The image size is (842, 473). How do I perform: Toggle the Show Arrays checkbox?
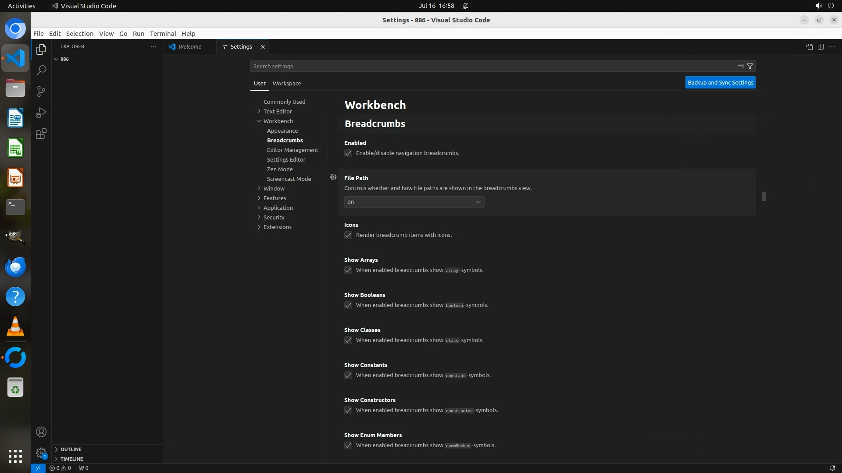tap(348, 270)
